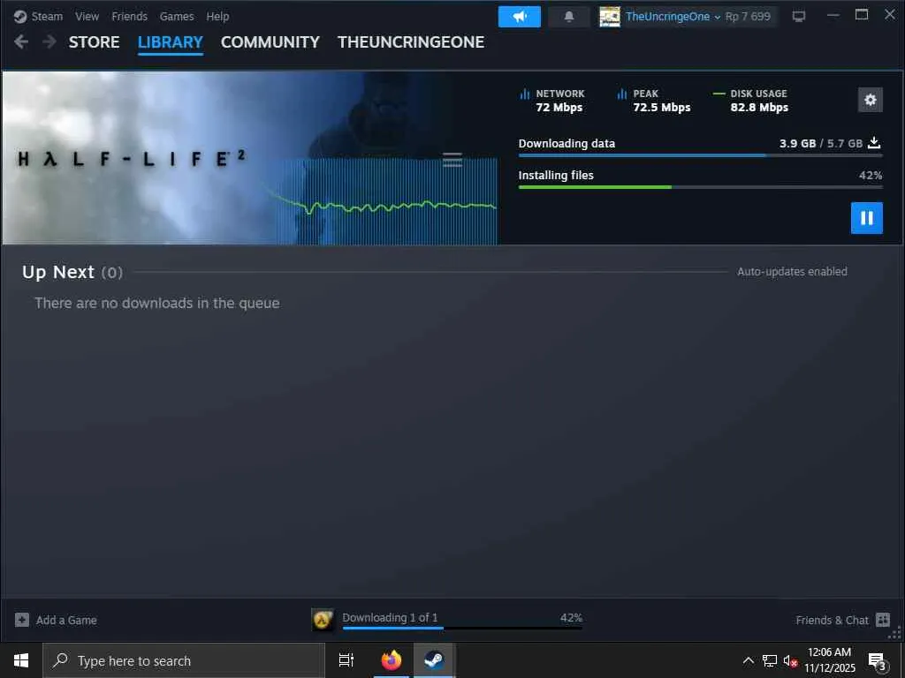The height and width of the screenshot is (678, 905).
Task: Open the Help menu
Action: coord(217,16)
